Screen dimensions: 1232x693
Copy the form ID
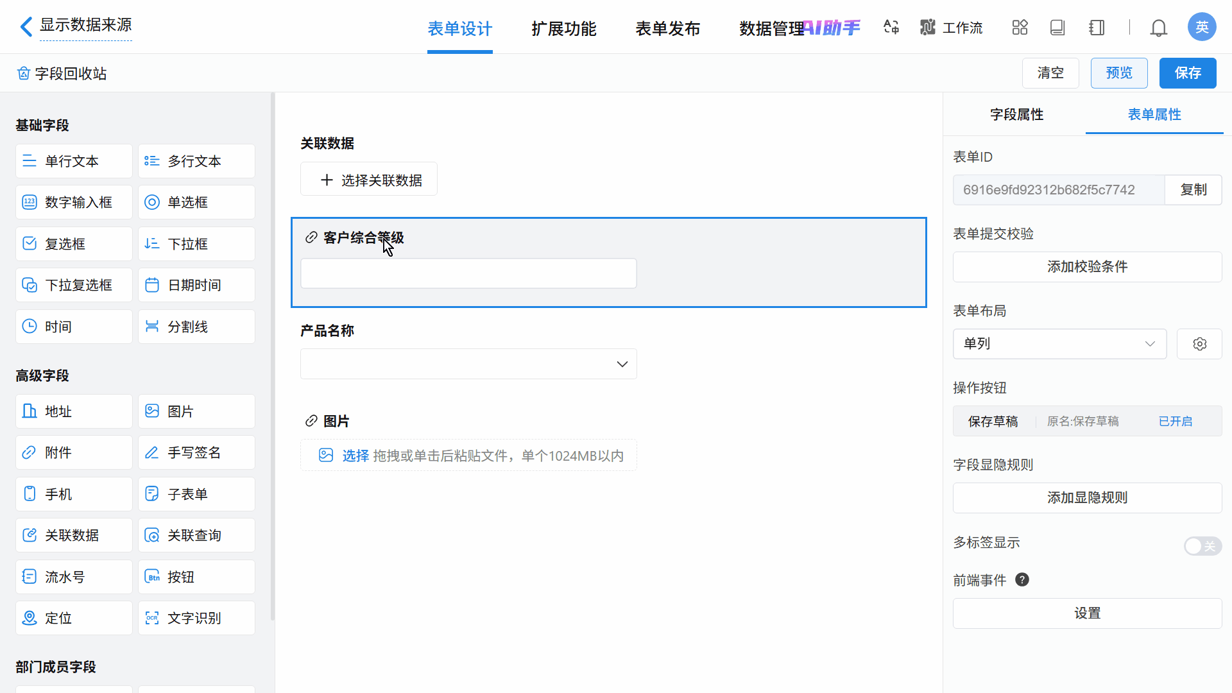click(x=1193, y=190)
